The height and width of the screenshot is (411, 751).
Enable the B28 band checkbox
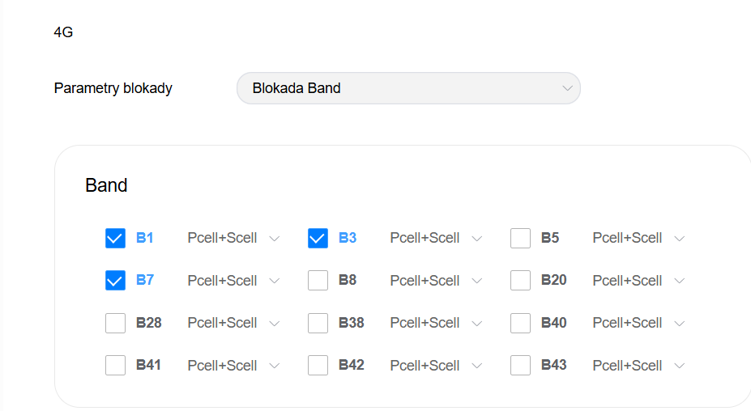pos(115,323)
